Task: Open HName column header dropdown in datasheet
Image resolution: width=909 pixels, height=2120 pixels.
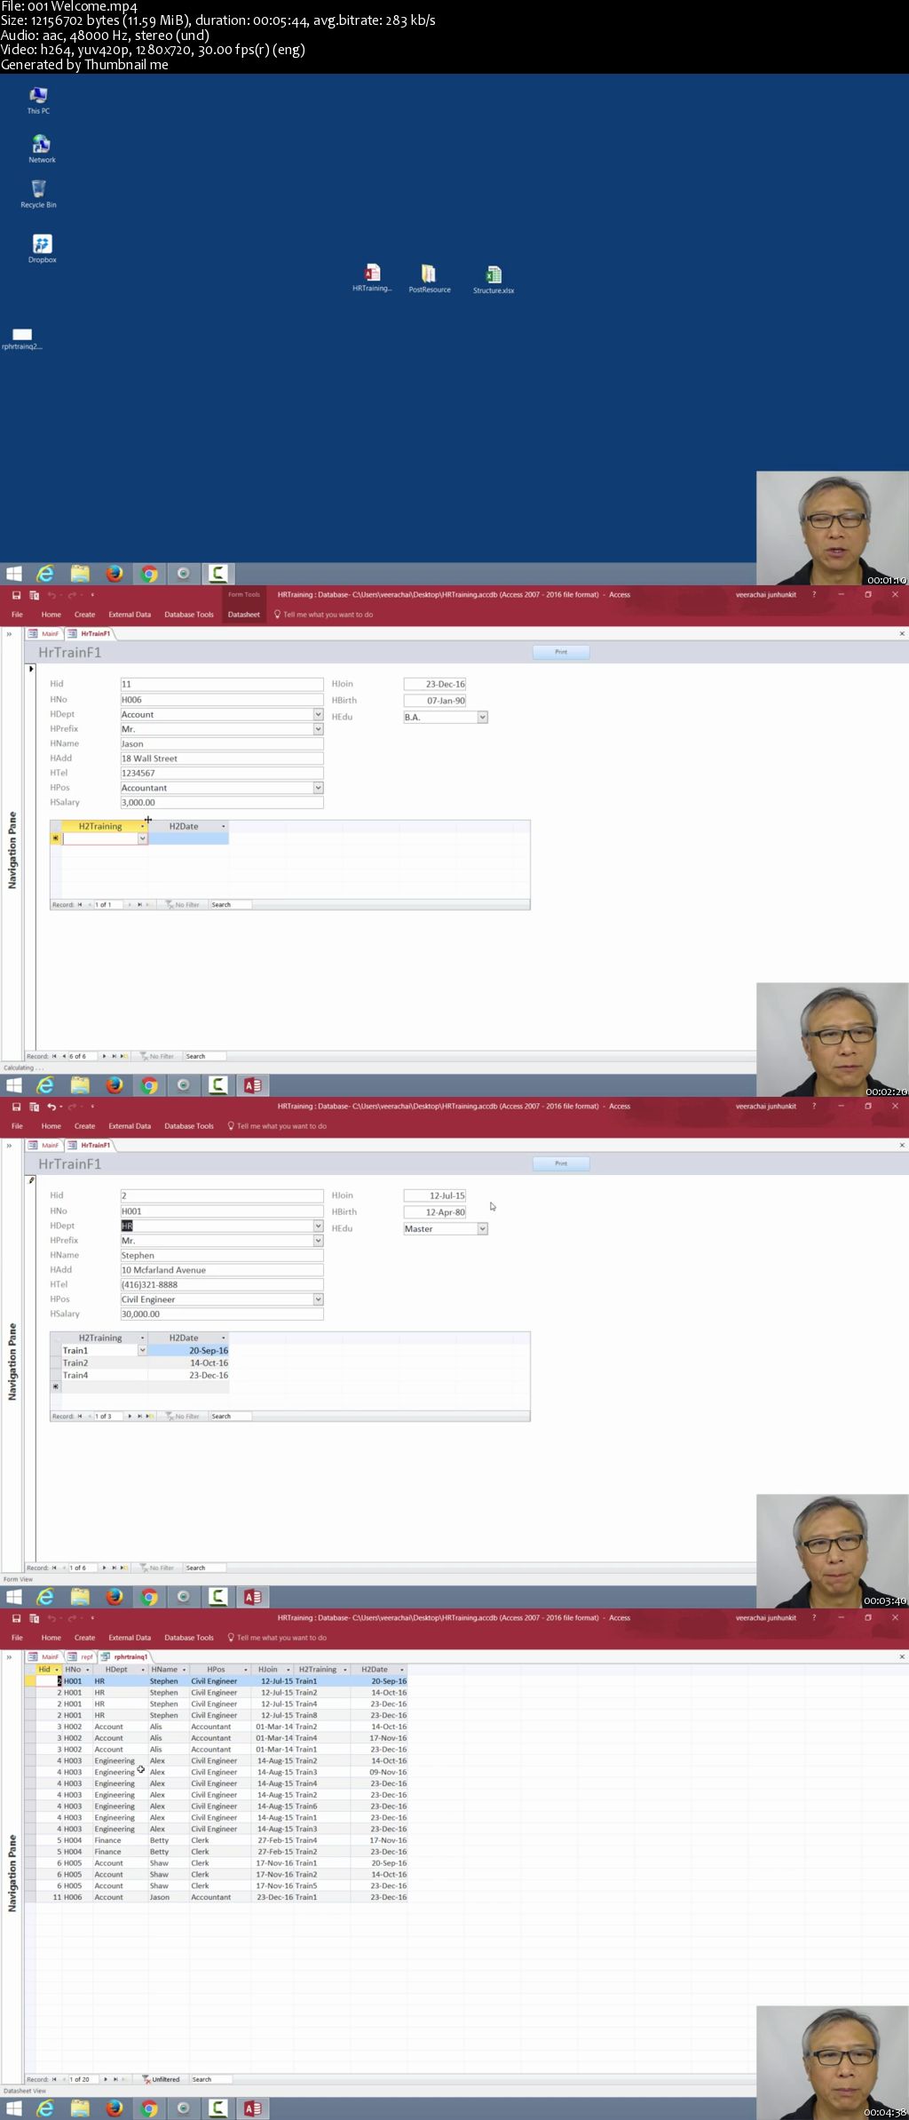Action: (x=185, y=1670)
